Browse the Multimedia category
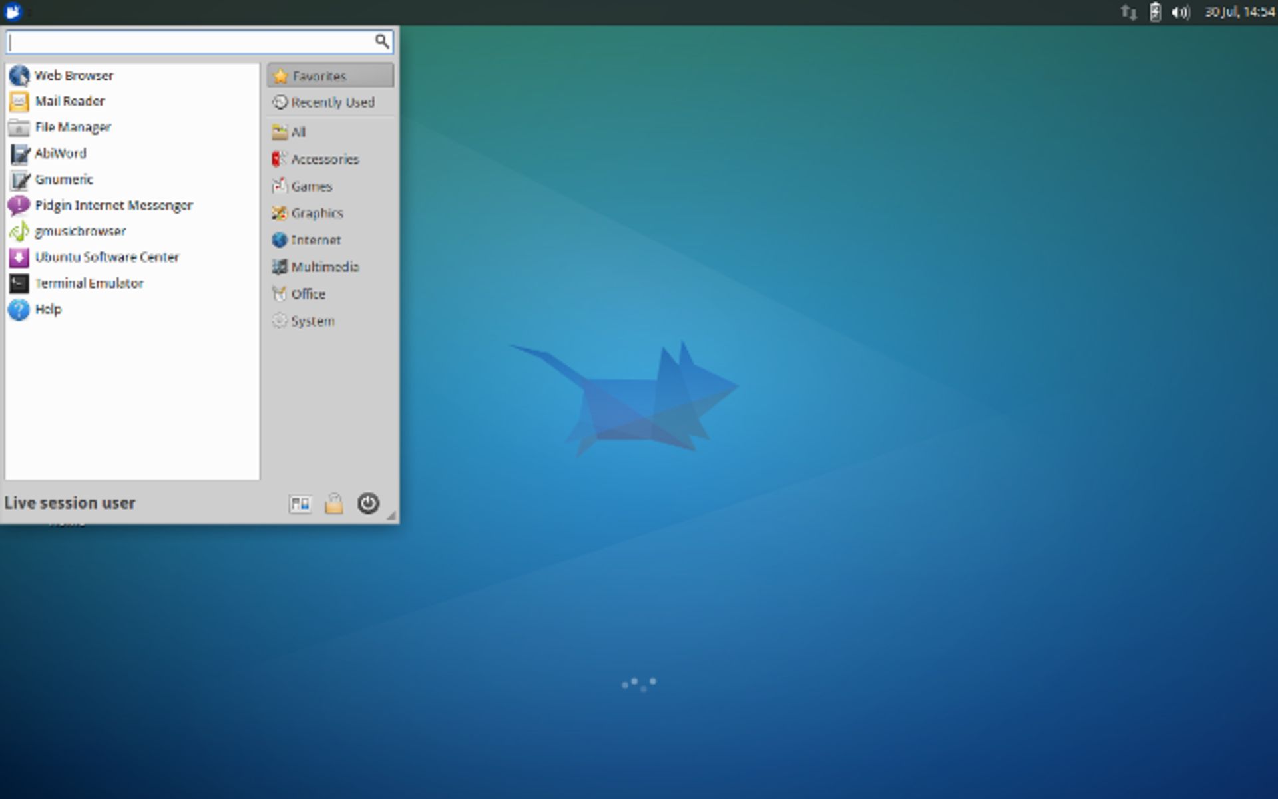The width and height of the screenshot is (1278, 799). point(325,267)
